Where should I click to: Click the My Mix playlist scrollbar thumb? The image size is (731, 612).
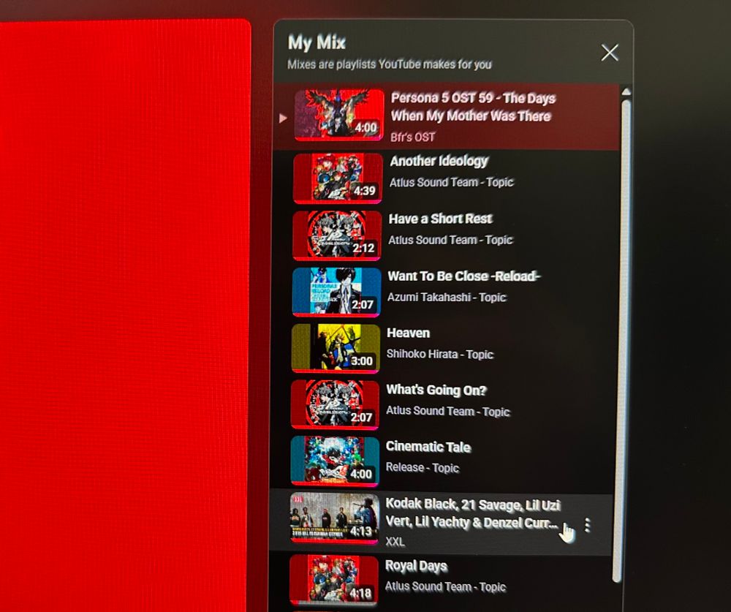[621, 341]
